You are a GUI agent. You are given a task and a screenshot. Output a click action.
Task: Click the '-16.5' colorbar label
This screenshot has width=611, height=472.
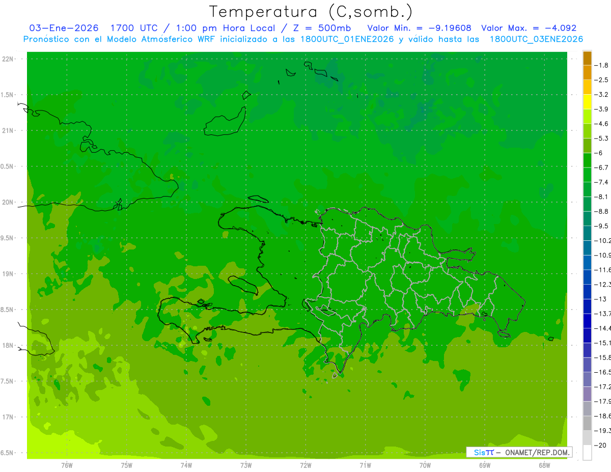point(602,372)
